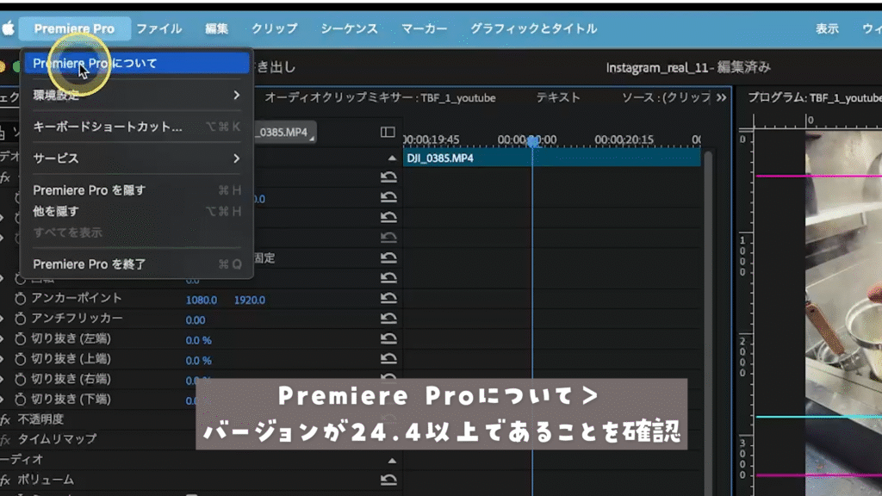Click timecode 00:00:20:15 on the ruler
This screenshot has height=496, width=882.
pos(624,139)
